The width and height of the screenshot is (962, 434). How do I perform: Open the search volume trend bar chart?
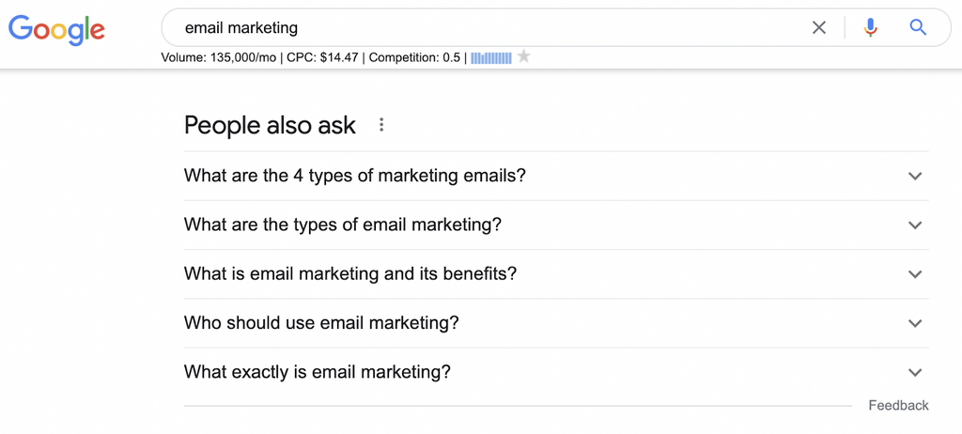[491, 57]
